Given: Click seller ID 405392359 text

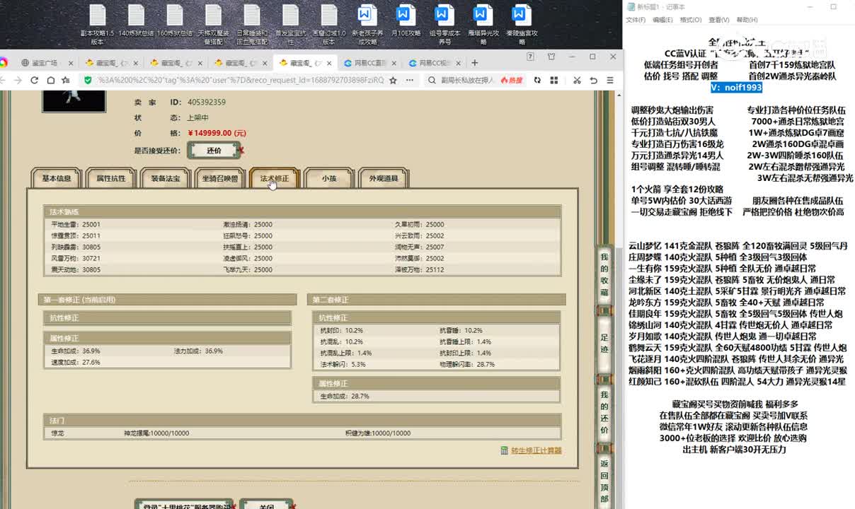Looking at the screenshot, I should 207,103.
